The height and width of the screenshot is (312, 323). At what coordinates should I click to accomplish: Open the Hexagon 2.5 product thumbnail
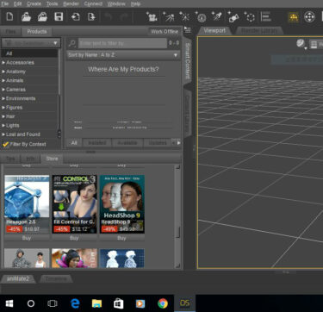(27, 204)
